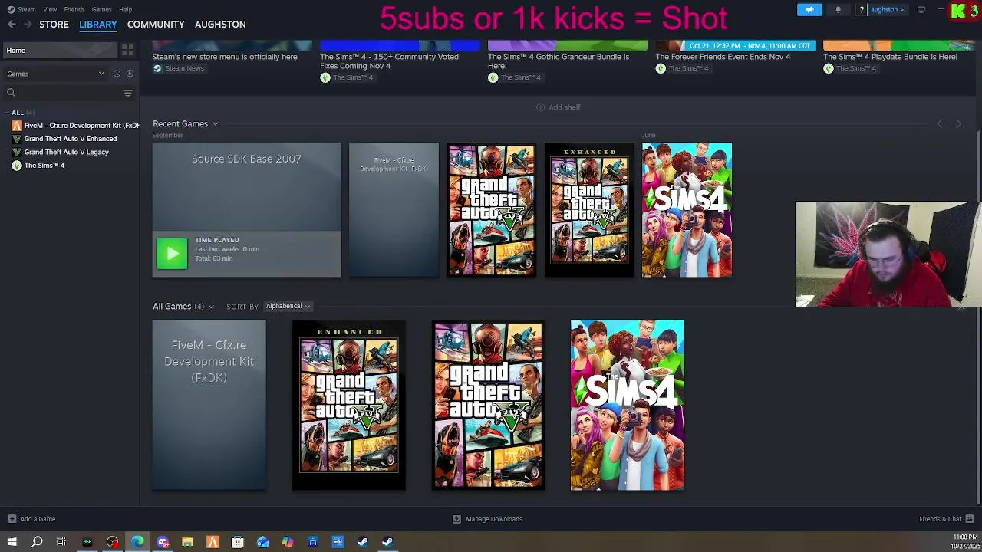This screenshot has height=552, width=982.
Task: Open the notifications bell
Action: click(838, 9)
